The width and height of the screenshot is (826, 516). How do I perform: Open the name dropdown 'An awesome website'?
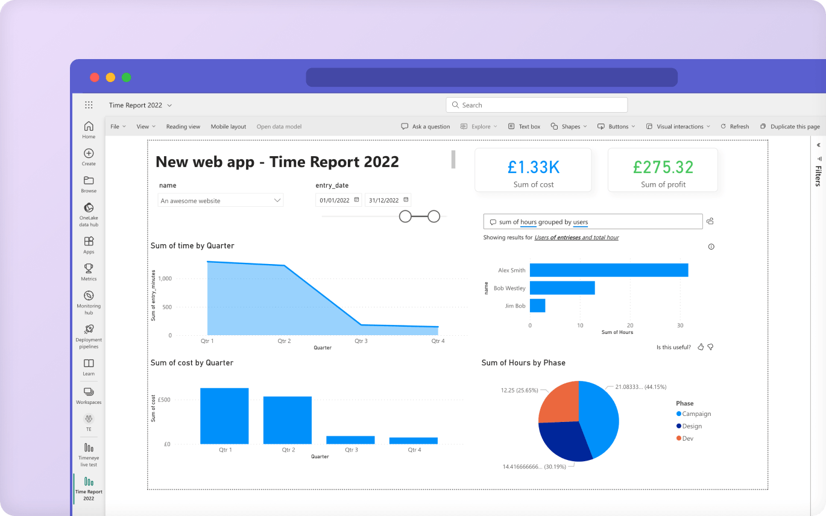click(x=221, y=201)
